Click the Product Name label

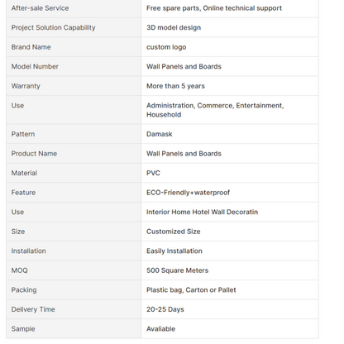point(34,154)
